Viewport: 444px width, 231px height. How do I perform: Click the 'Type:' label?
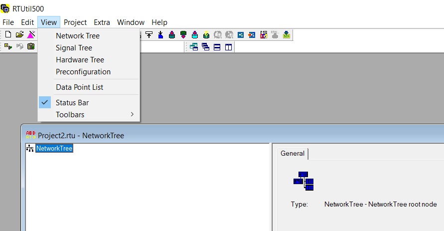299,204
